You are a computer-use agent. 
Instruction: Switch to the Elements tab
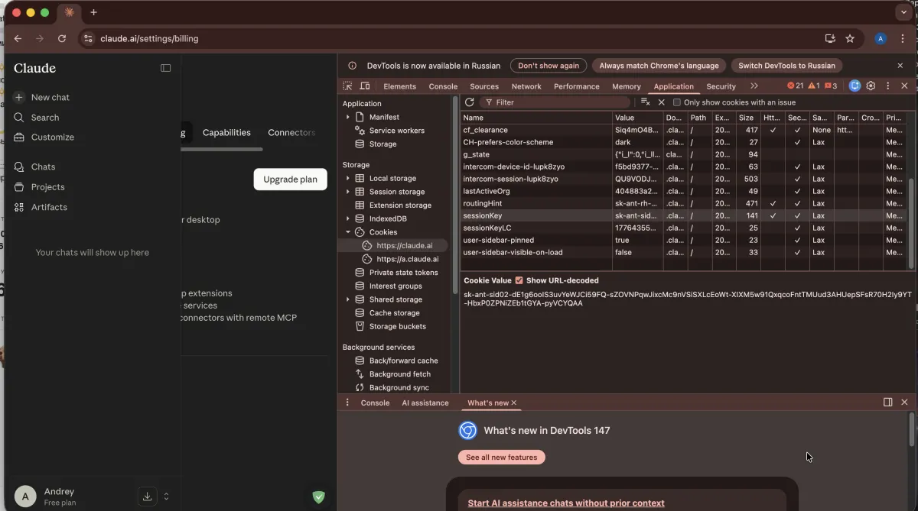click(399, 86)
